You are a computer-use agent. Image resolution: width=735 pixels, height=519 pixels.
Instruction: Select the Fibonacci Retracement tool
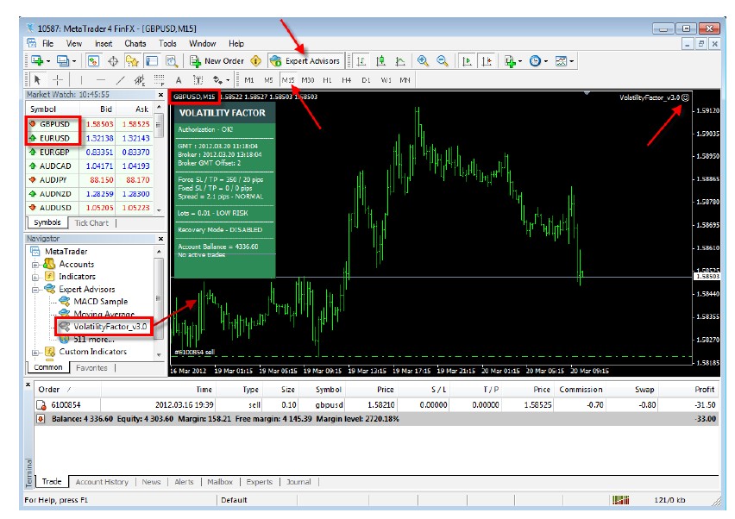tap(159, 80)
